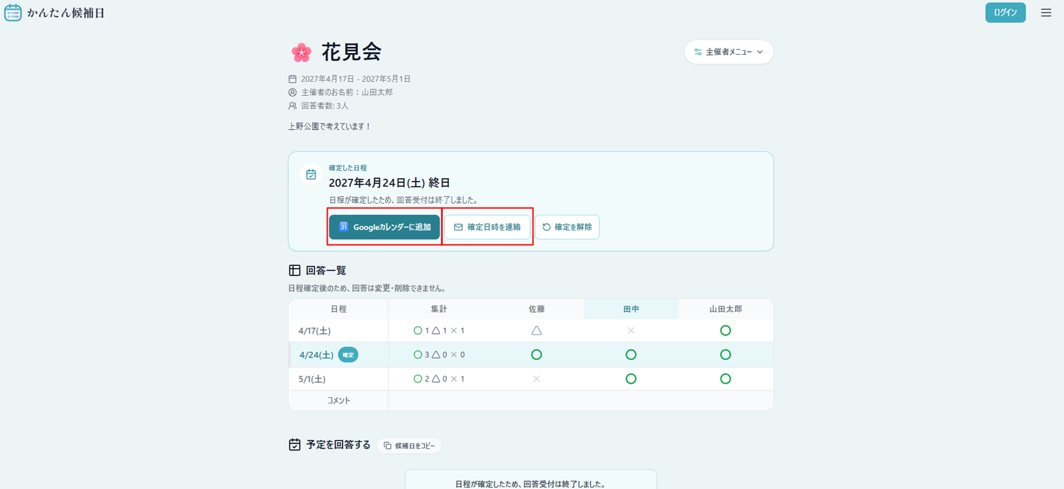1064x489 pixels.
Task: Open the hamburger menu icon
Action: pyautogui.click(x=1046, y=13)
